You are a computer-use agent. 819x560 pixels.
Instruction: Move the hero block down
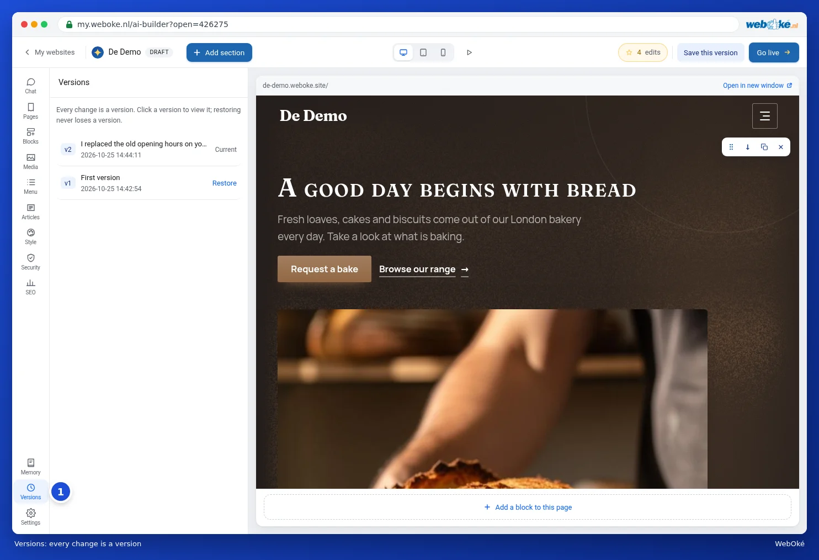pos(748,147)
